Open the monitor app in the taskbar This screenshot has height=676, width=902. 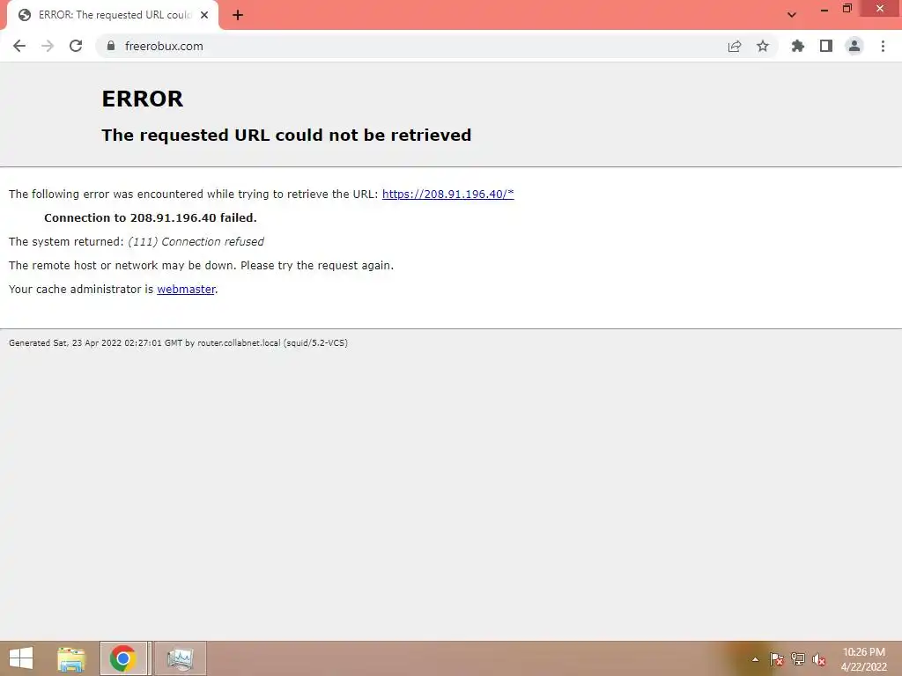click(x=180, y=658)
